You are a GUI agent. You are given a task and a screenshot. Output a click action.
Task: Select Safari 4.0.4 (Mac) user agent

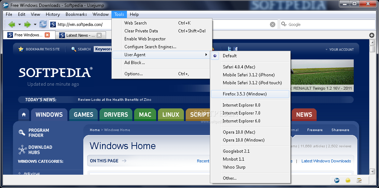click(x=250, y=67)
